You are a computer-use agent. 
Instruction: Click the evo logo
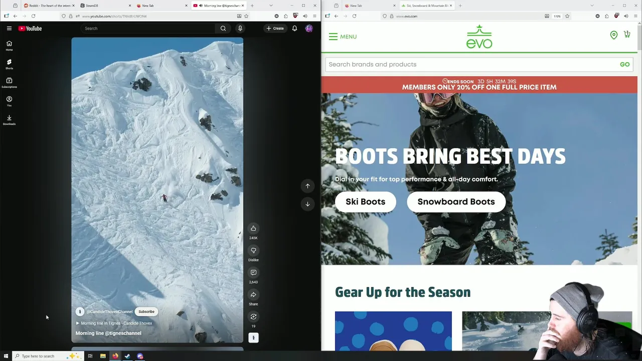click(479, 37)
